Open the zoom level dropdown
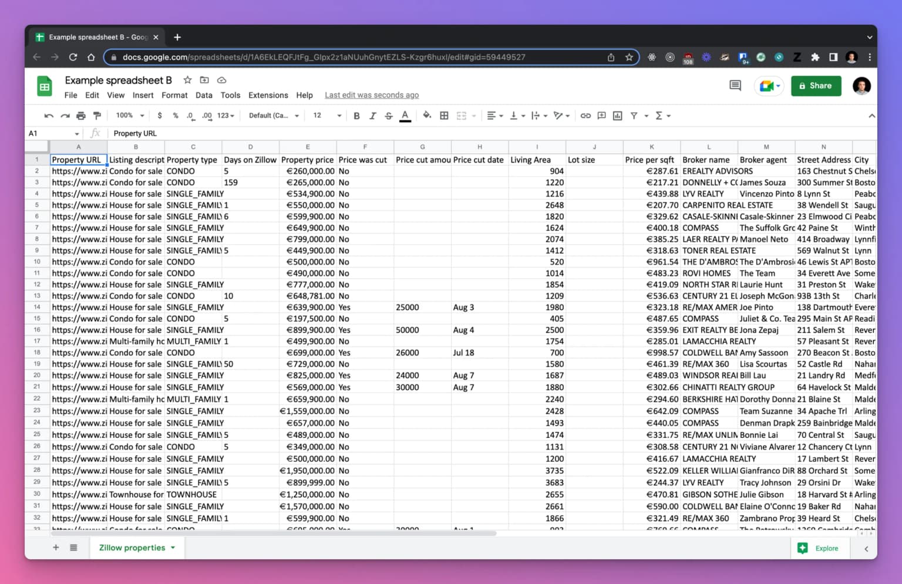Viewport: 902px width, 584px height. coord(130,116)
